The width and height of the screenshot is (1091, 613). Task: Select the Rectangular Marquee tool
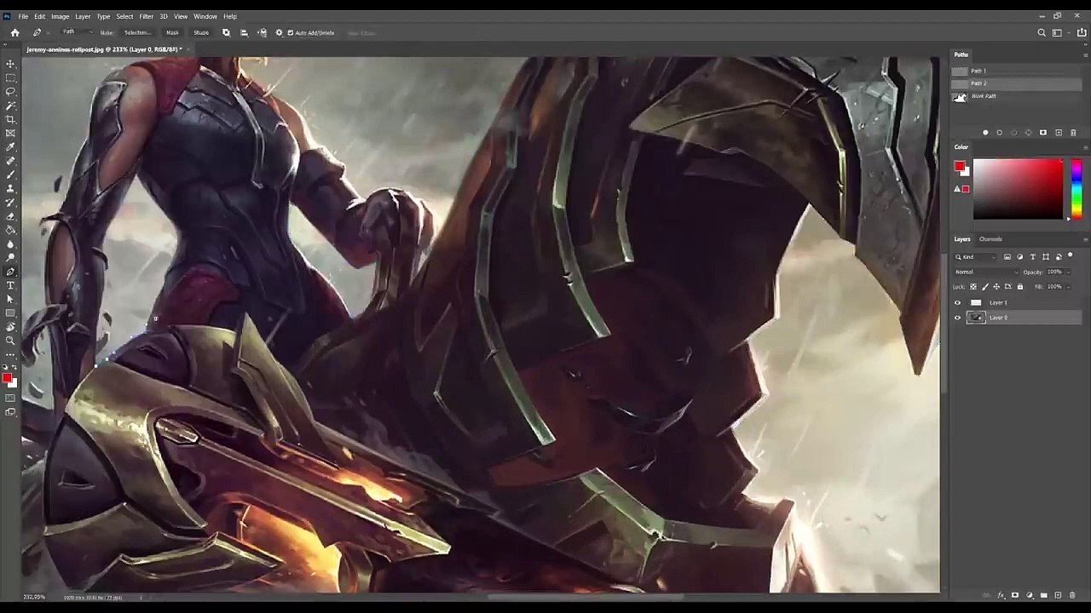(x=10, y=77)
